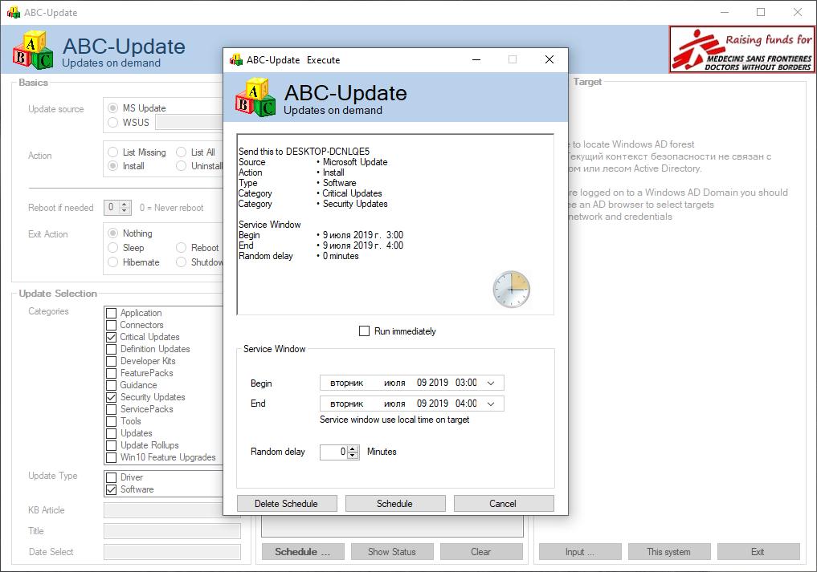This screenshot has width=817, height=572.
Task: Decrease Reboot if needed value
Action: click(124, 211)
